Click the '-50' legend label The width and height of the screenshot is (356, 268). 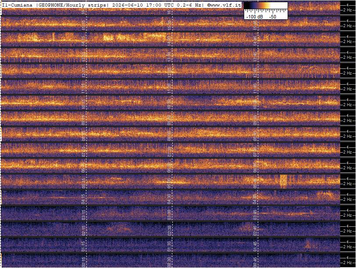coord(272,17)
